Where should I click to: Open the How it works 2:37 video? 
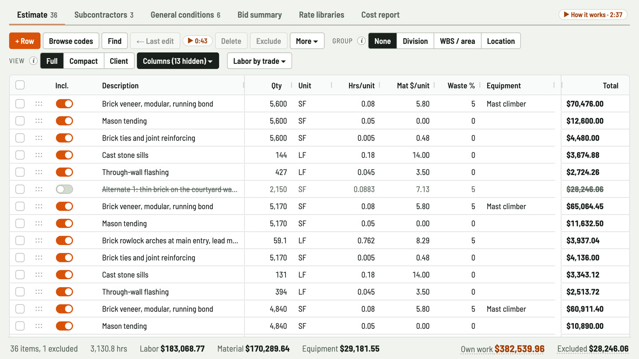(593, 15)
